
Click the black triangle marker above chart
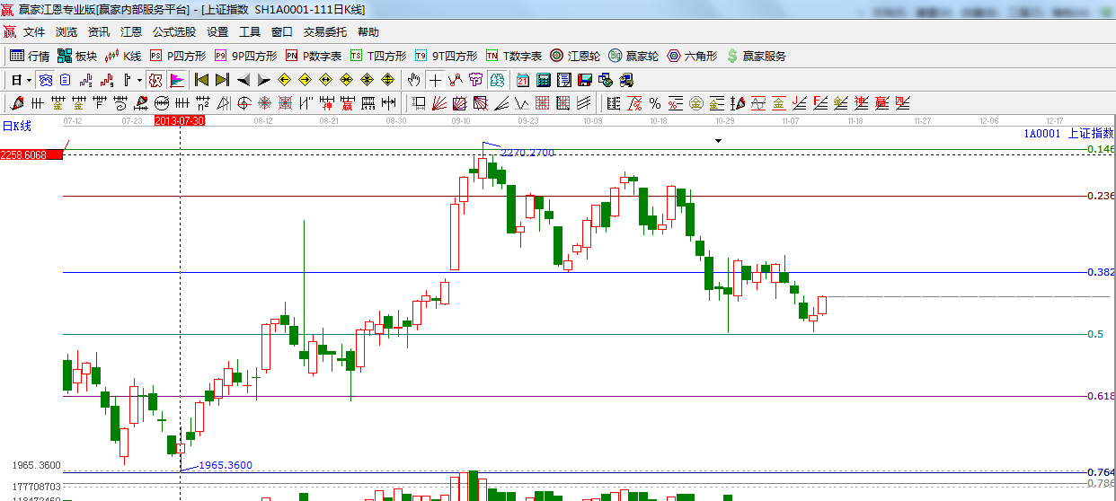[718, 141]
